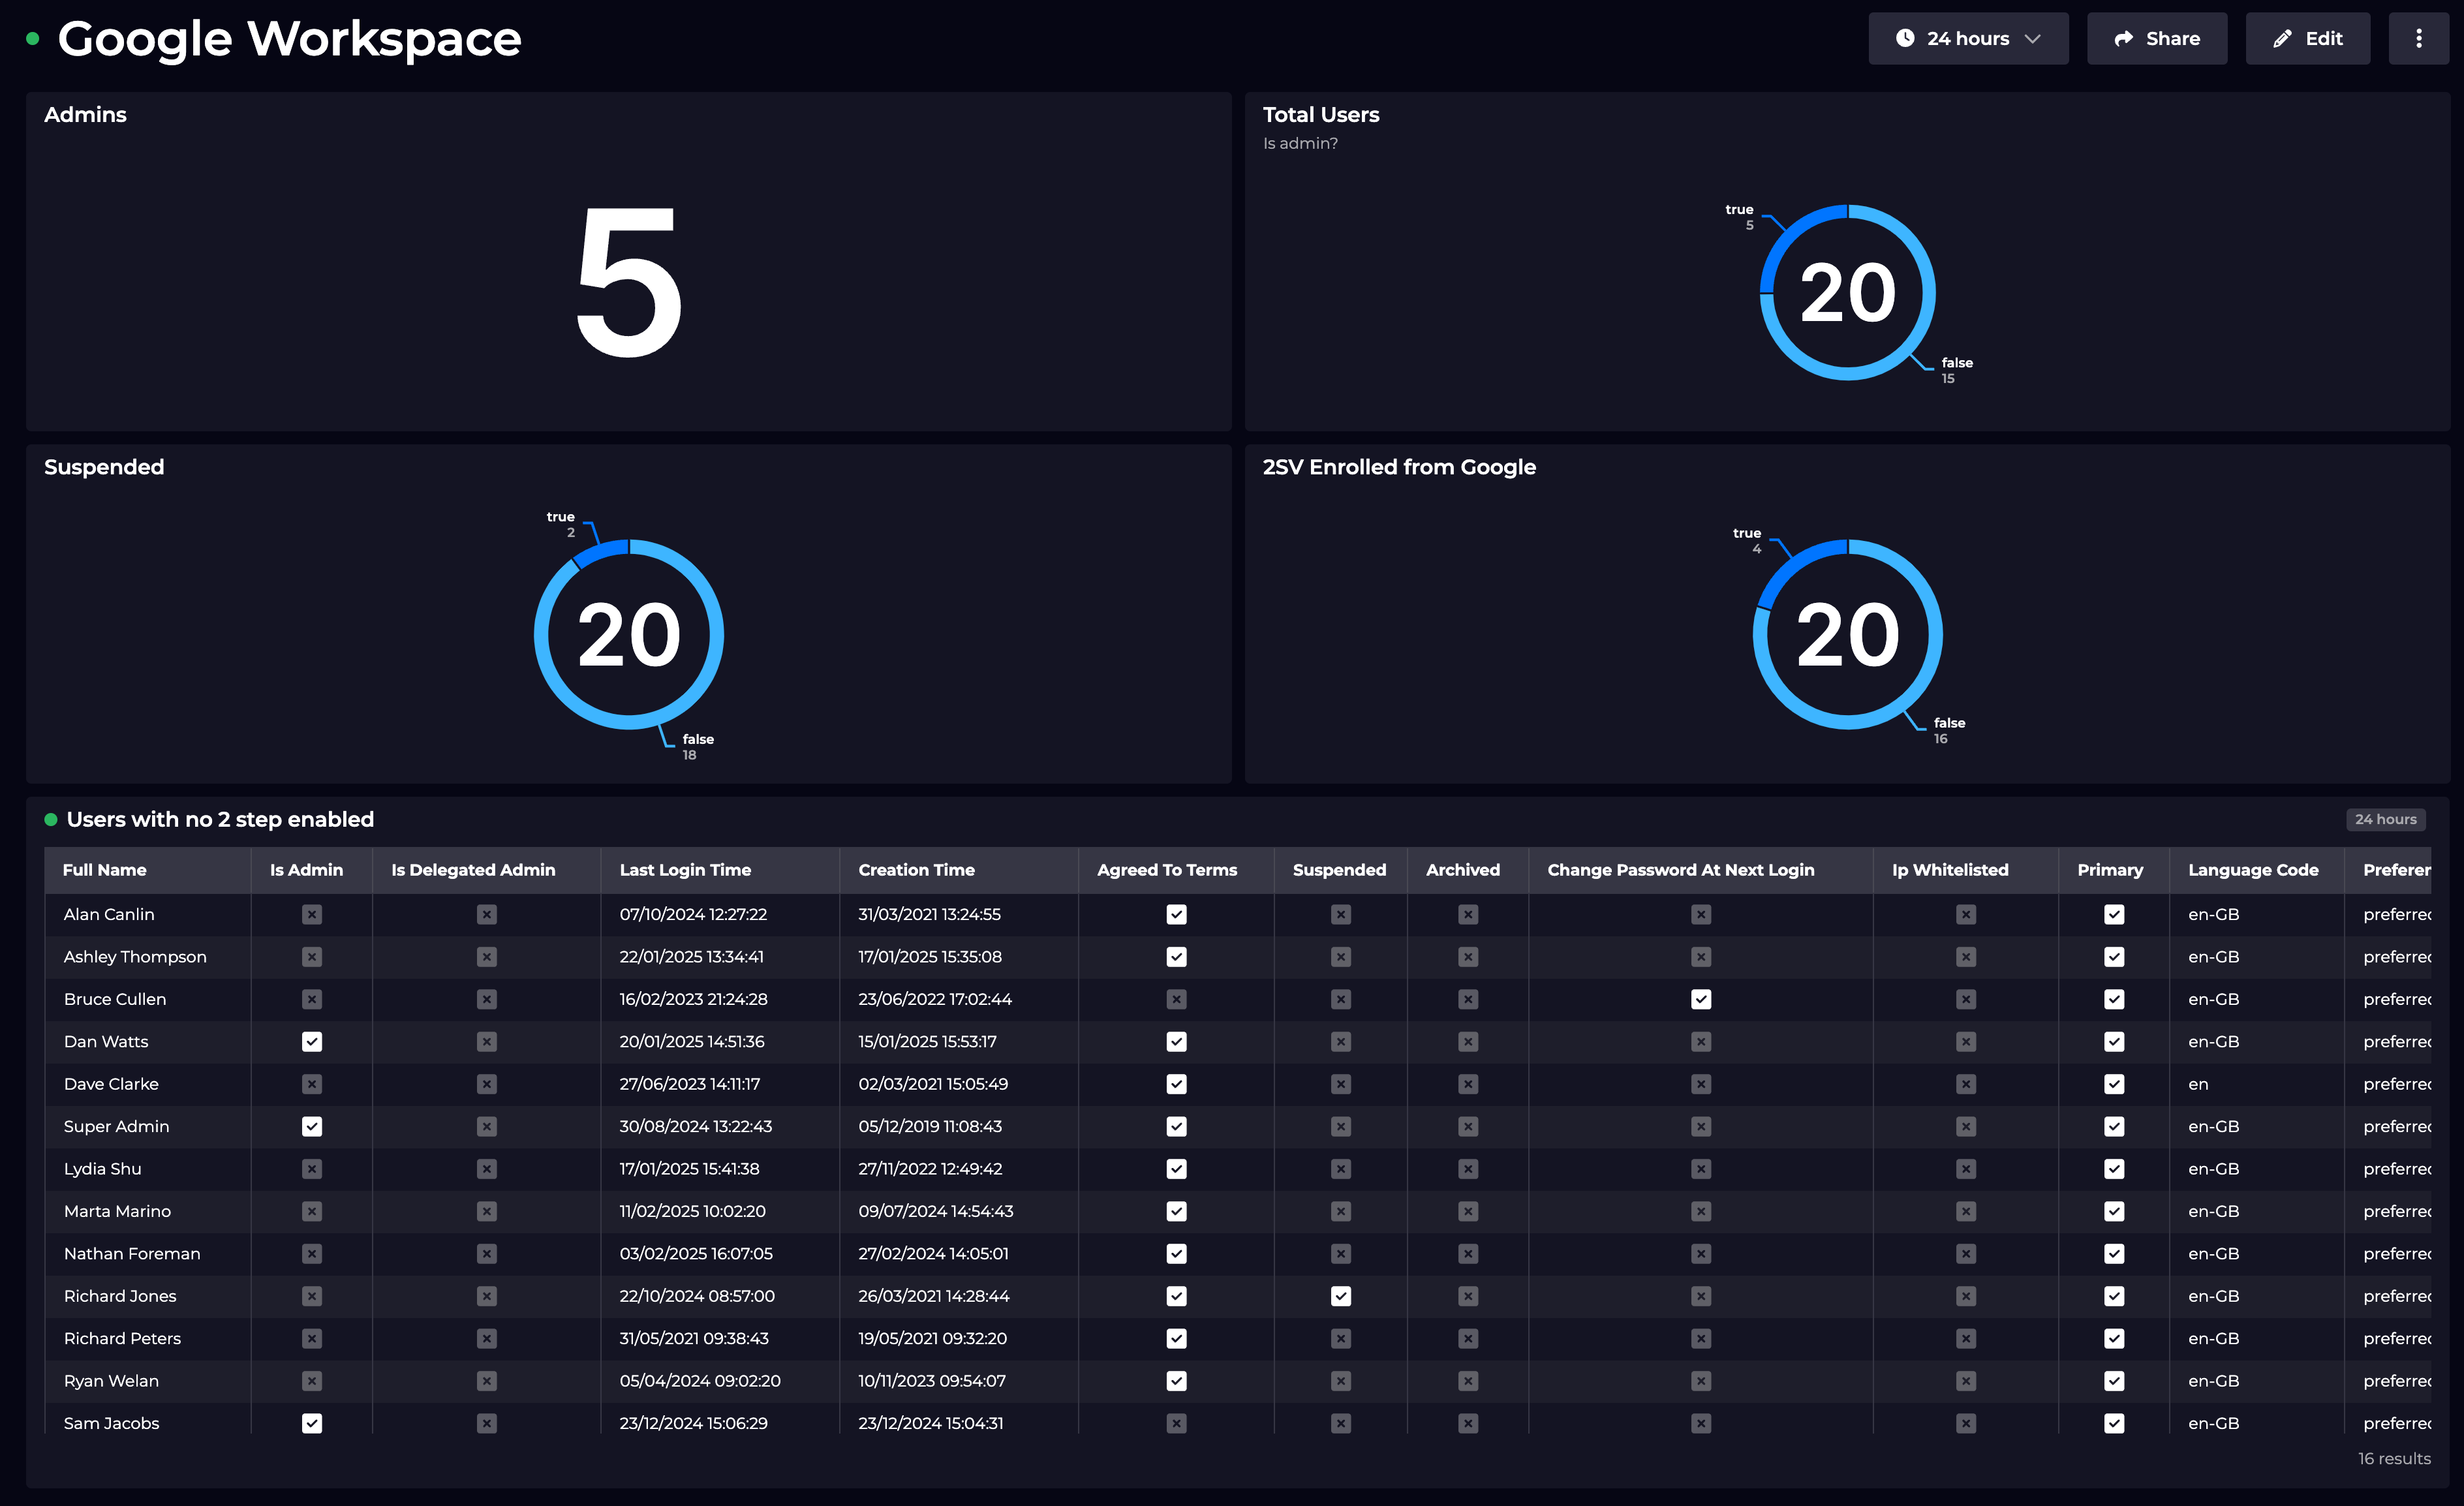Click the 2SV Enrolled donut chart
This screenshot has height=1506, width=2464.
tap(1848, 634)
